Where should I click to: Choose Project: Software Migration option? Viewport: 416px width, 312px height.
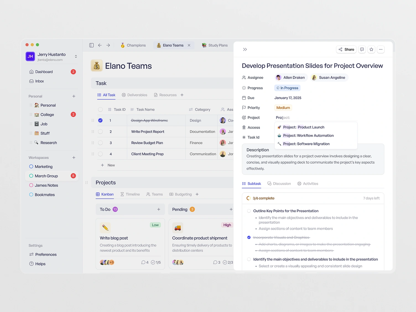point(306,144)
